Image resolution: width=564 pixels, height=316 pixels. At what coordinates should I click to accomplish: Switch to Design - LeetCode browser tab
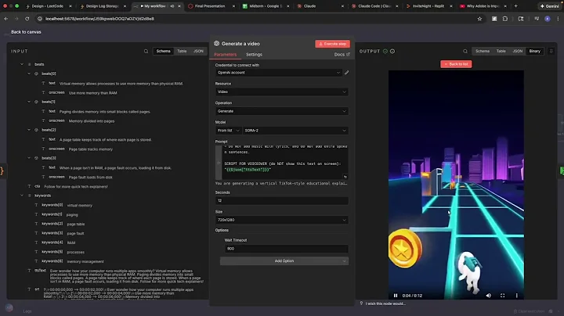point(49,6)
